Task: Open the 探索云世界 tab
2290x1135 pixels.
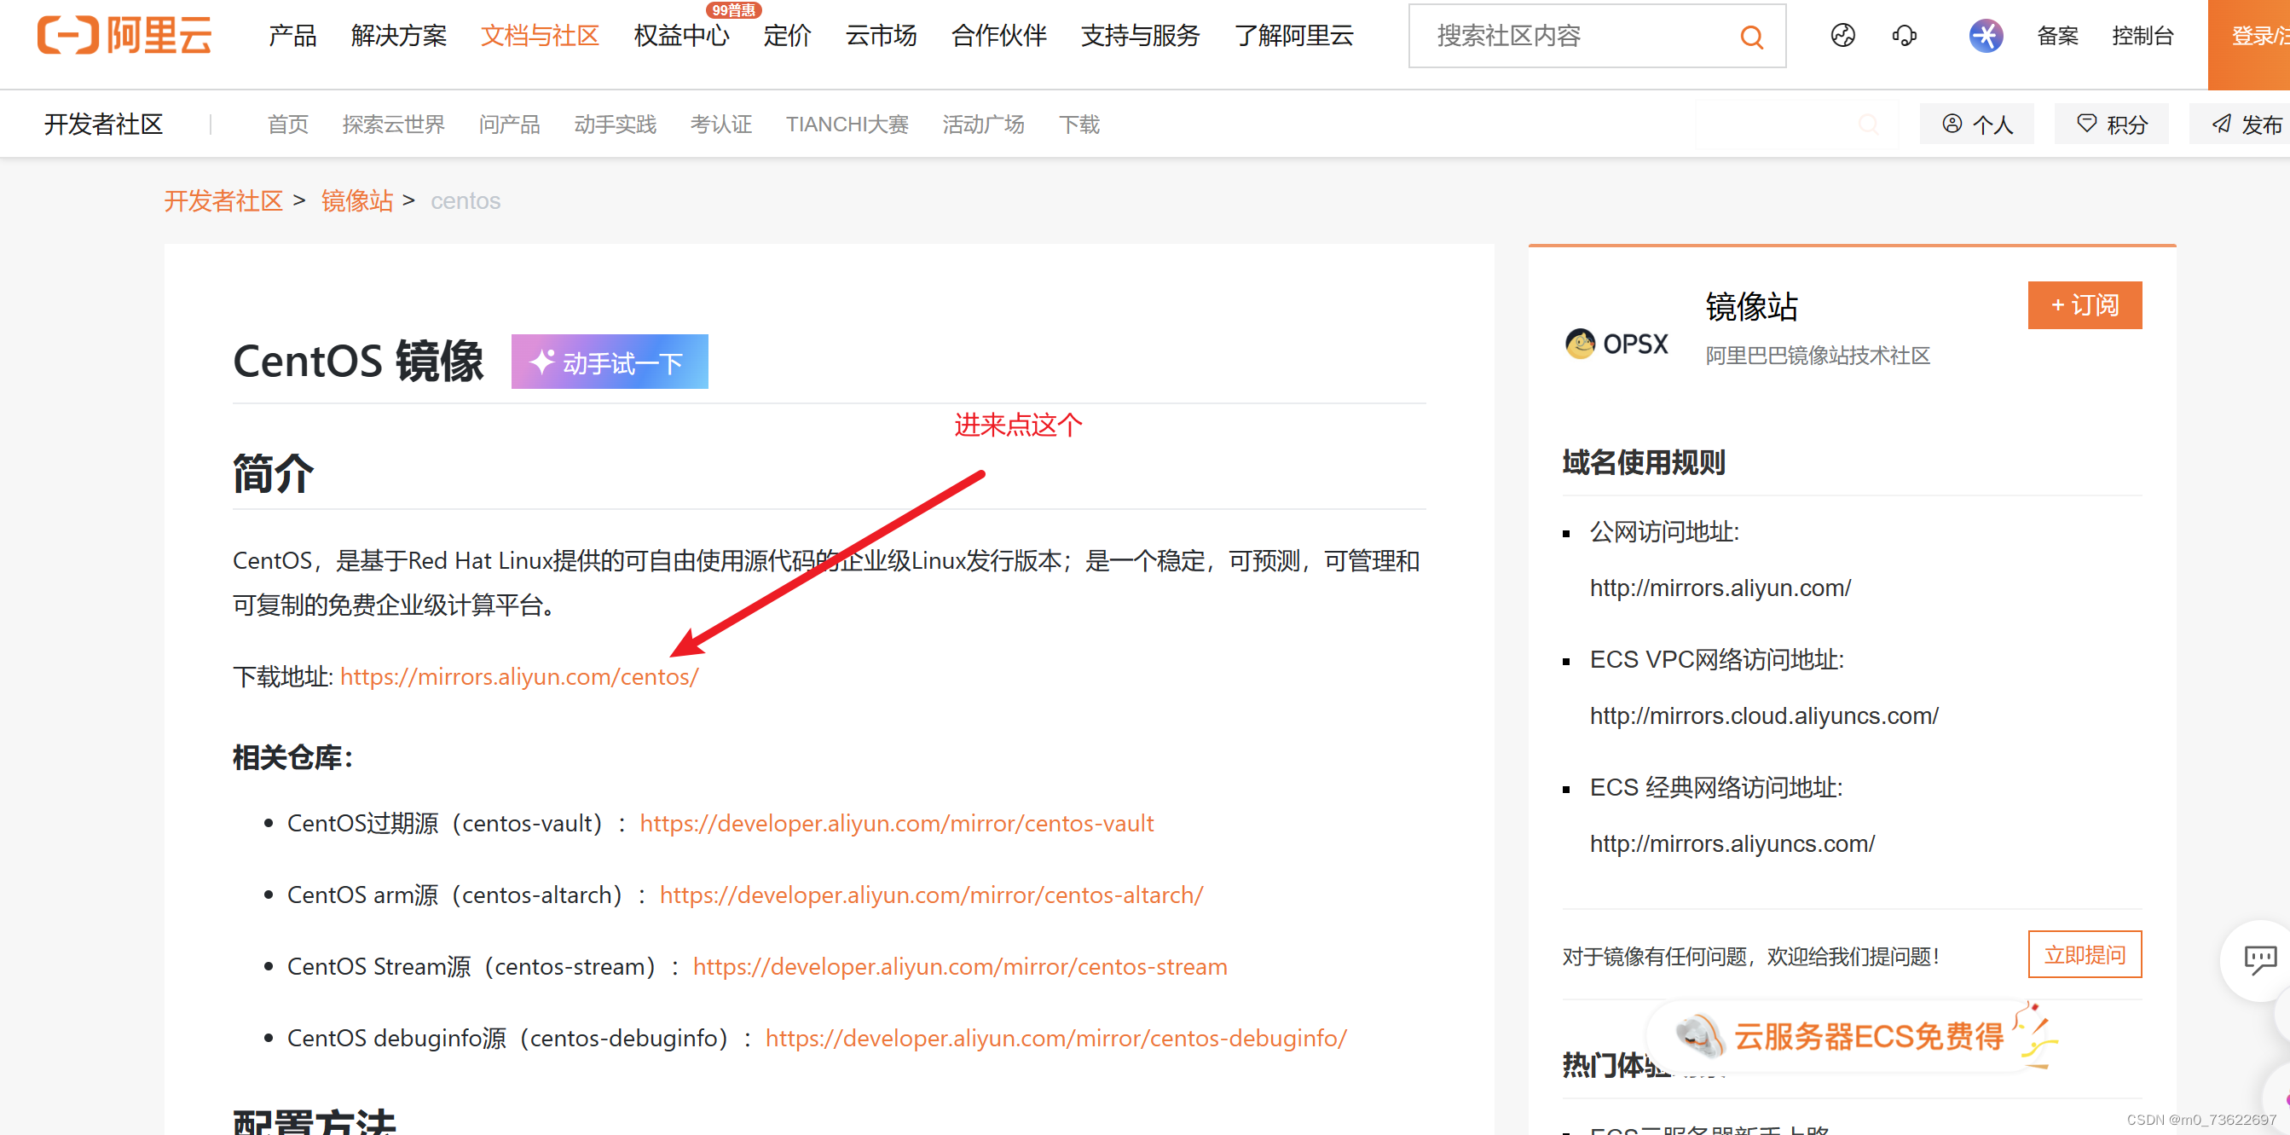Action: coord(393,124)
